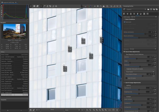Viewport: 159px width, 112px height.
Task: Enable Tone Response Curve & Midtones checkbox
Action: 125,54
